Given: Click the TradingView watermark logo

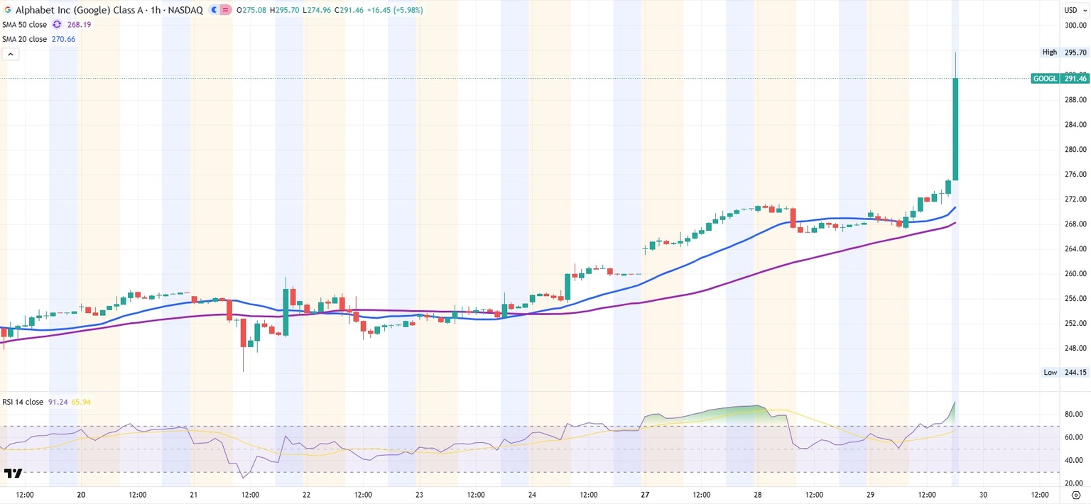Looking at the screenshot, I should click(x=14, y=472).
